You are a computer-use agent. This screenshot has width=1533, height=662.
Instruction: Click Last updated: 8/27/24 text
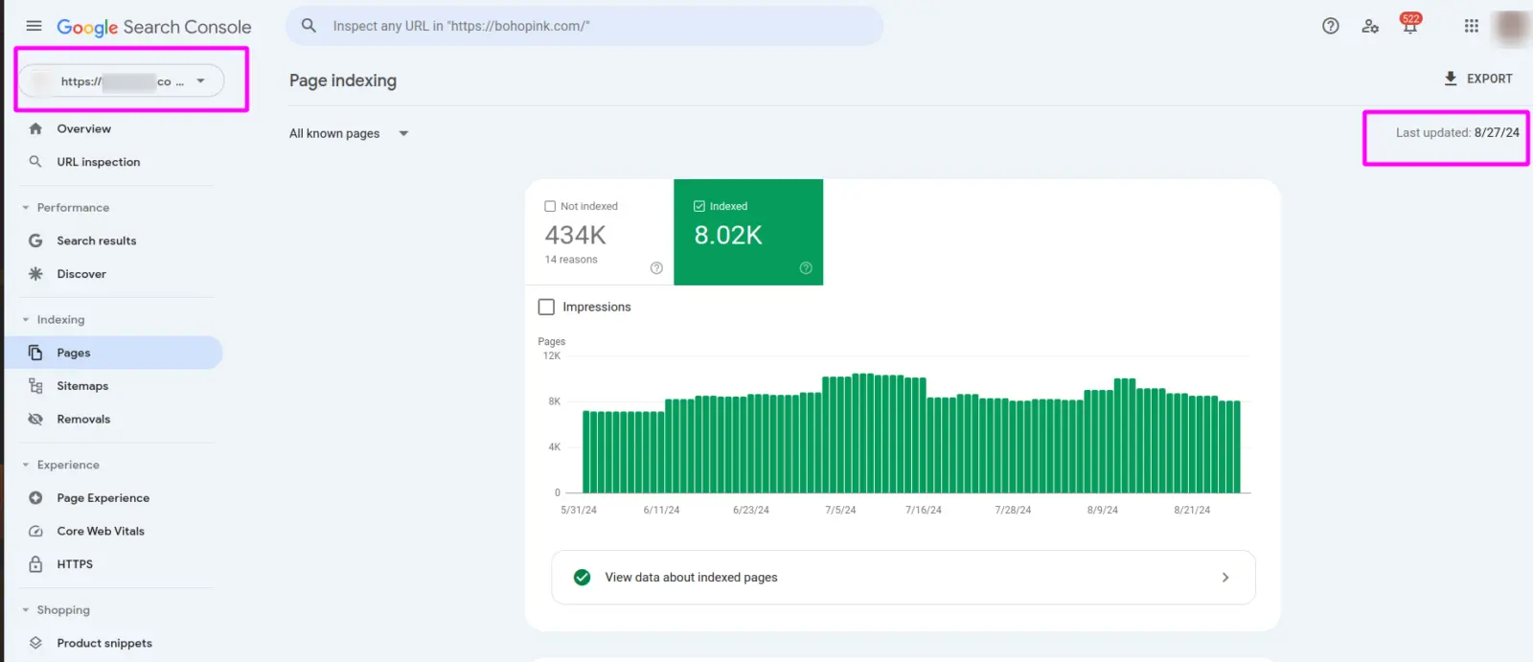[1457, 133]
